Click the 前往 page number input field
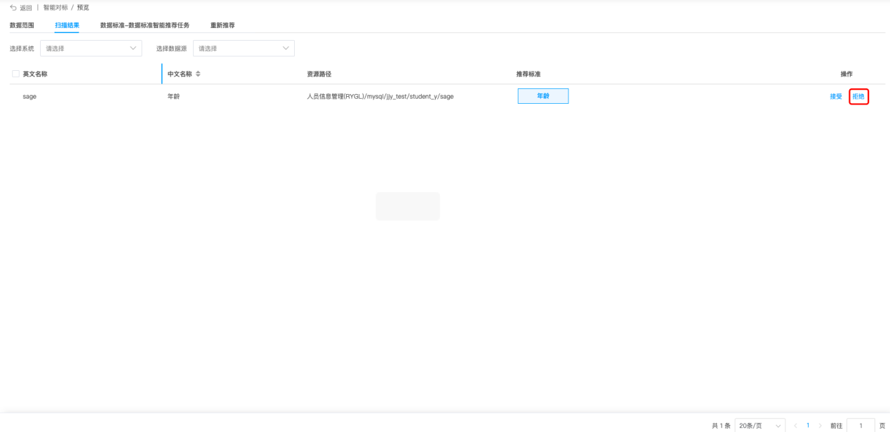This screenshot has width=890, height=432. [861, 426]
